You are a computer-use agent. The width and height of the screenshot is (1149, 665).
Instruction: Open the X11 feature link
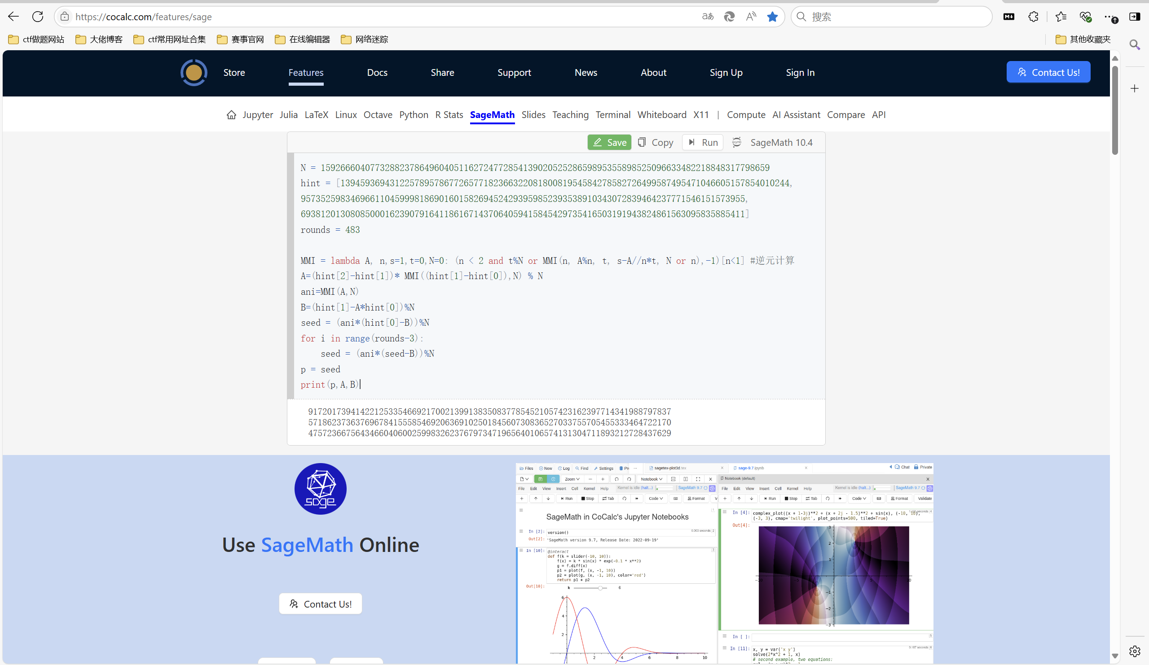[701, 115]
